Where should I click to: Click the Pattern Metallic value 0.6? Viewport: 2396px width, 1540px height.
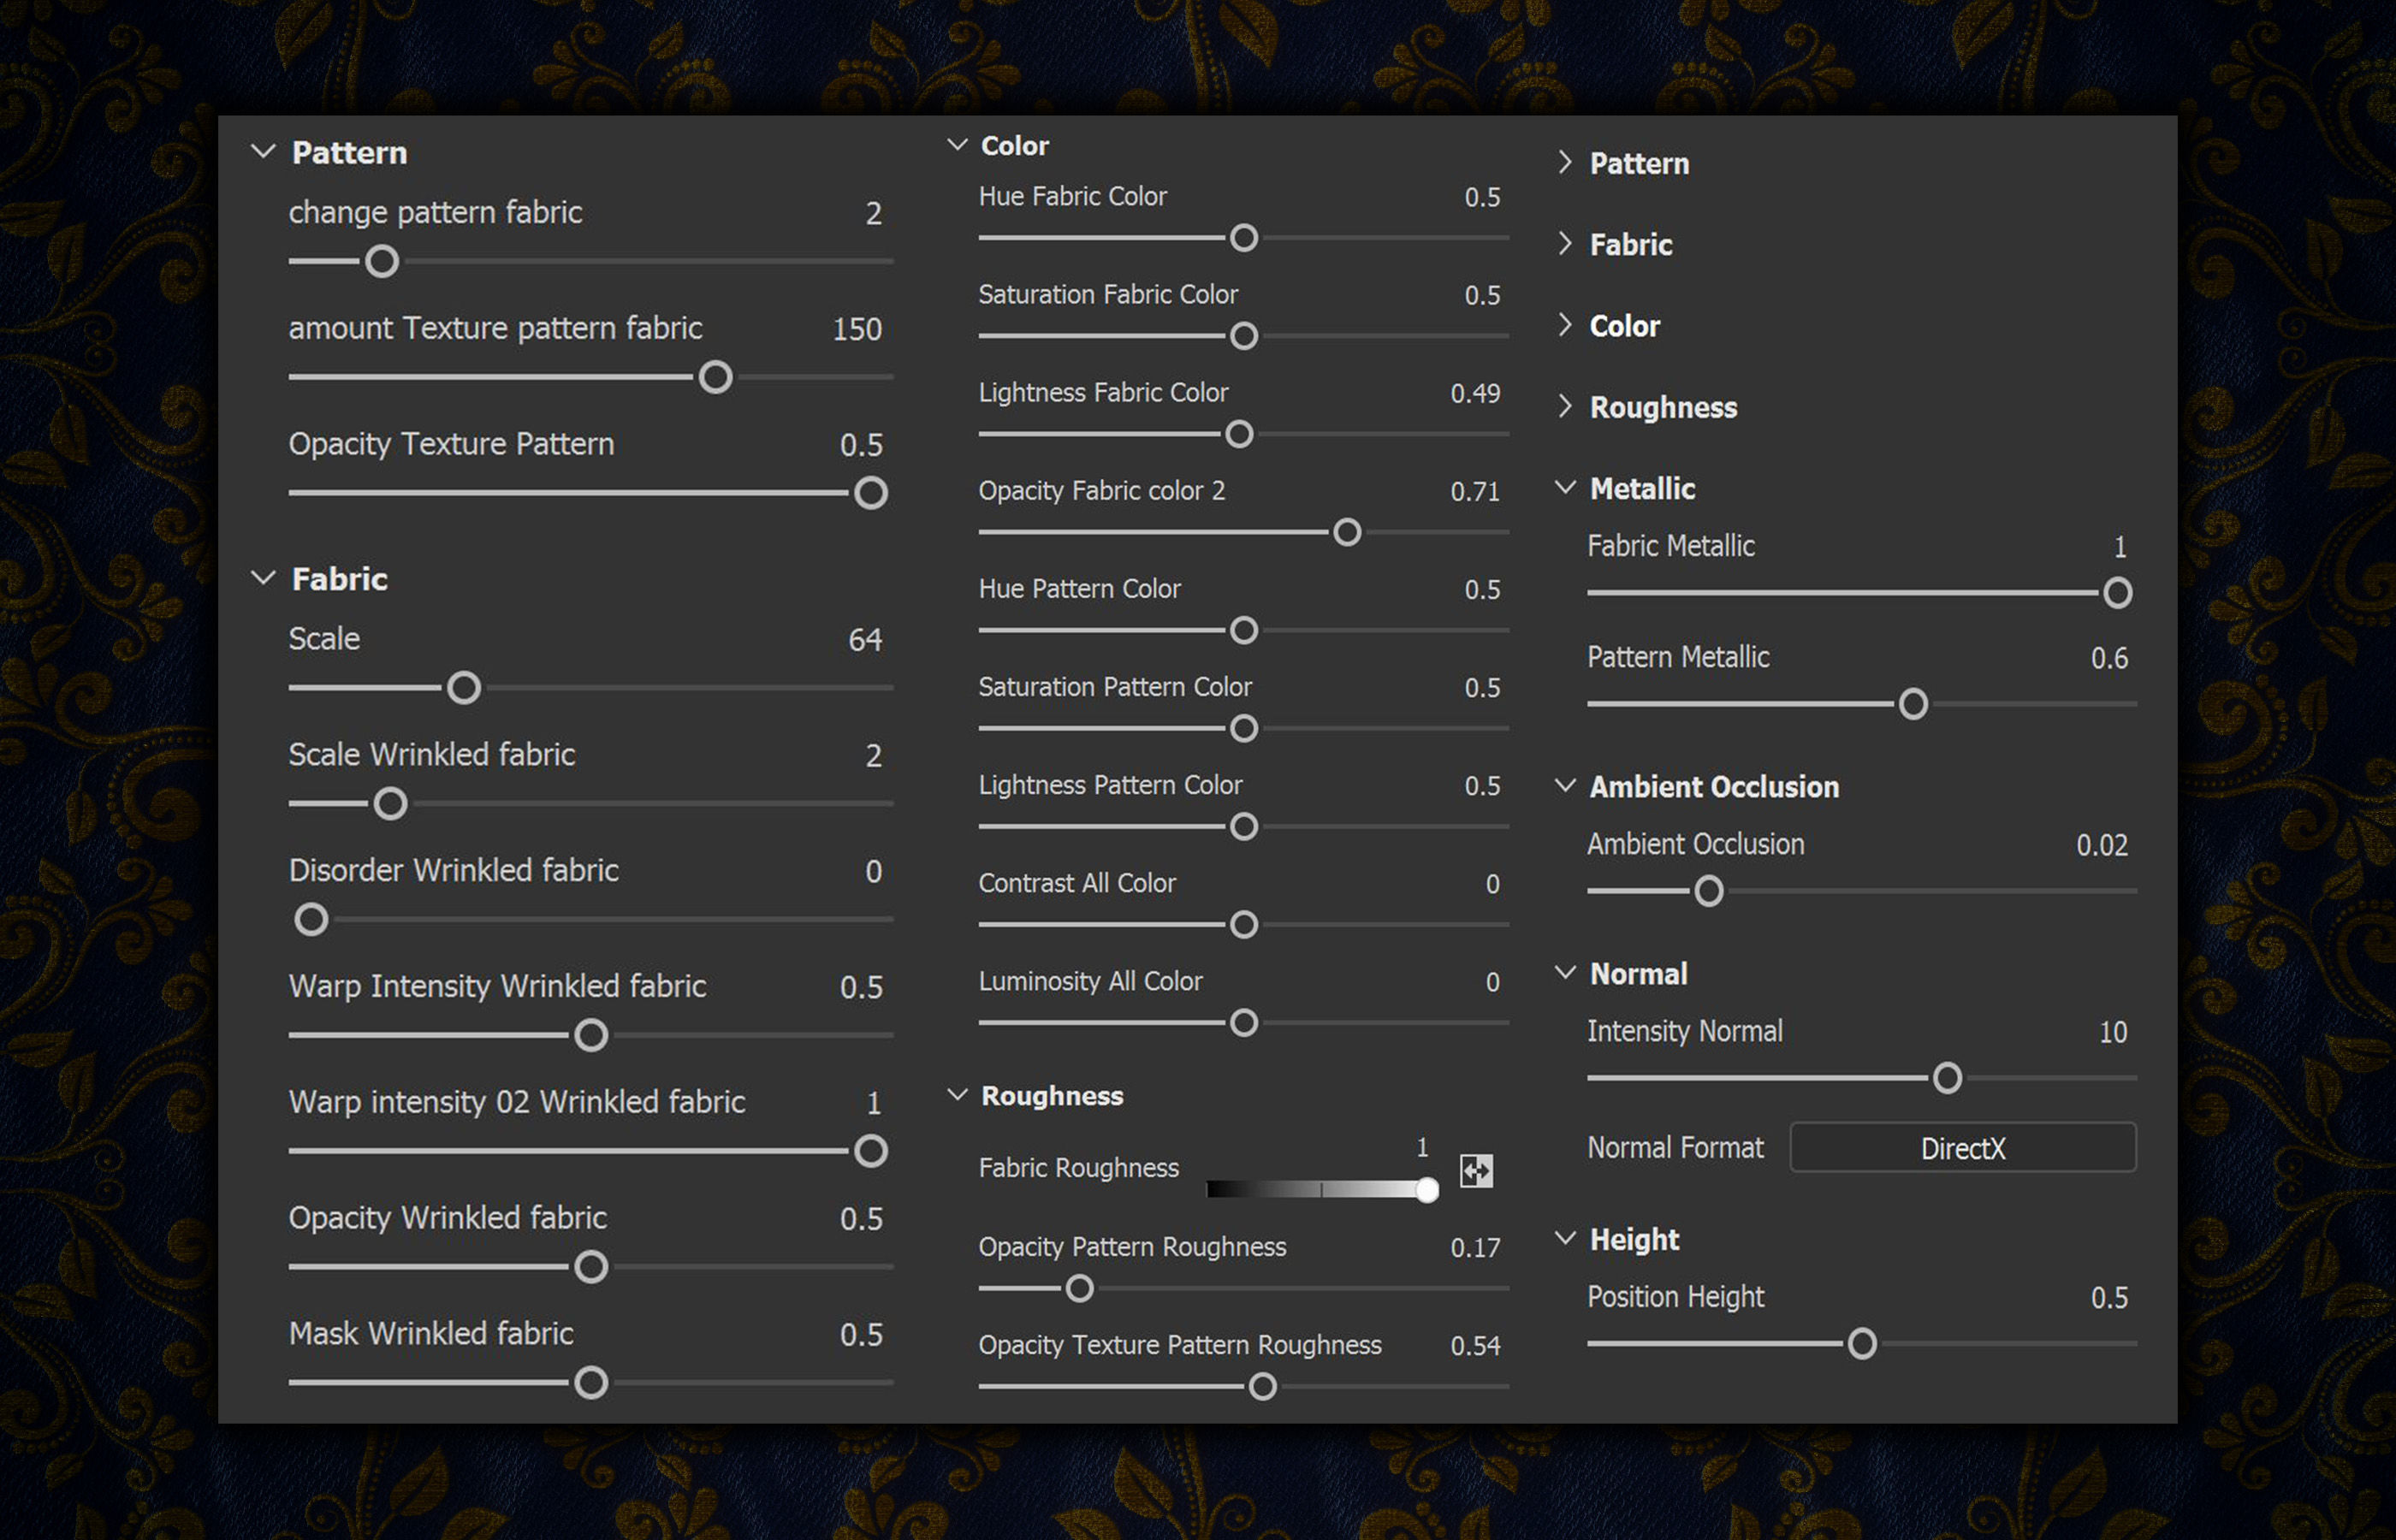coord(2109,658)
